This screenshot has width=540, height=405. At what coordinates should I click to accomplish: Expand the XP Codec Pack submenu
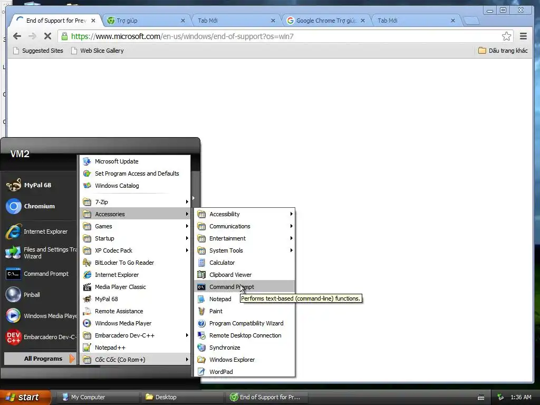click(x=135, y=250)
